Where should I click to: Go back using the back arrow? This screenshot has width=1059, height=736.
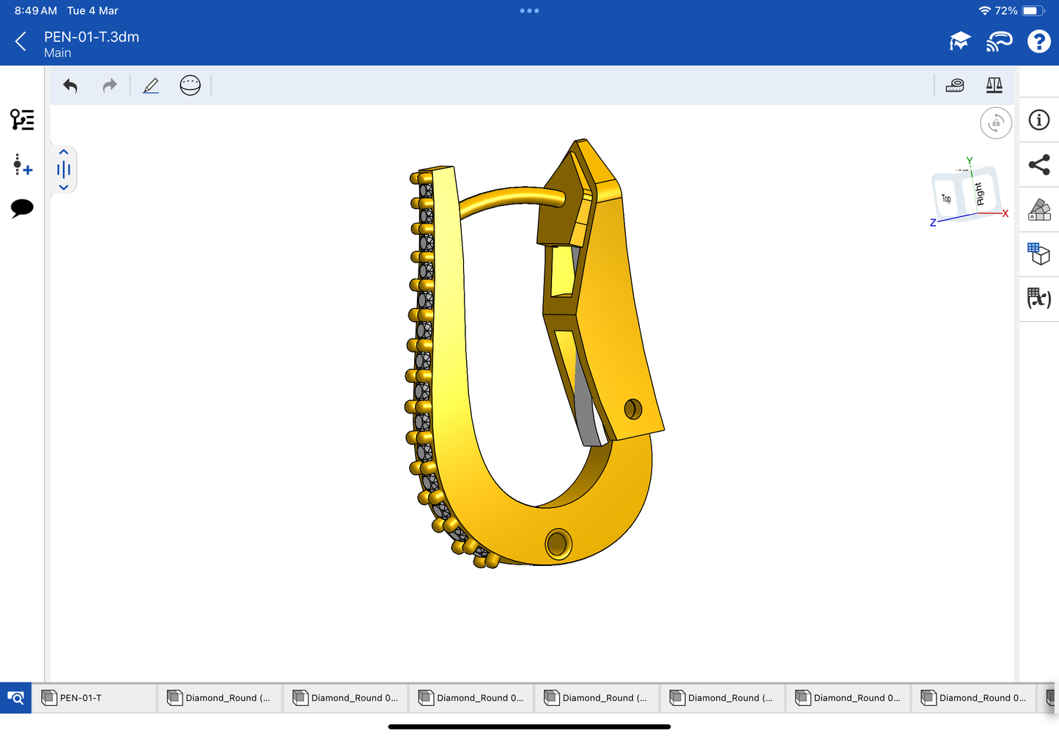coord(21,42)
